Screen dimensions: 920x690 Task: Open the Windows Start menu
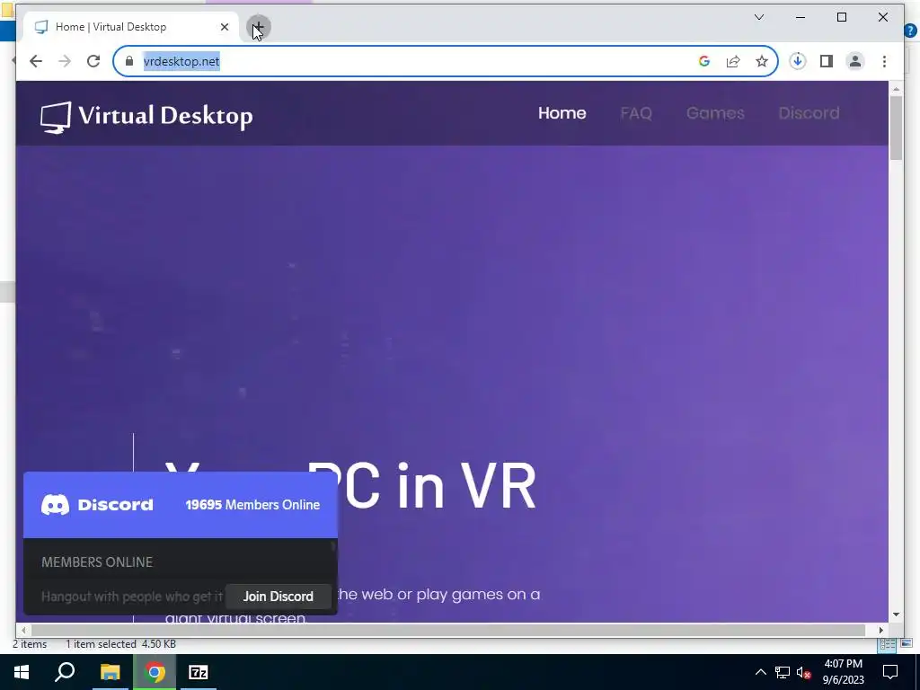point(22,672)
